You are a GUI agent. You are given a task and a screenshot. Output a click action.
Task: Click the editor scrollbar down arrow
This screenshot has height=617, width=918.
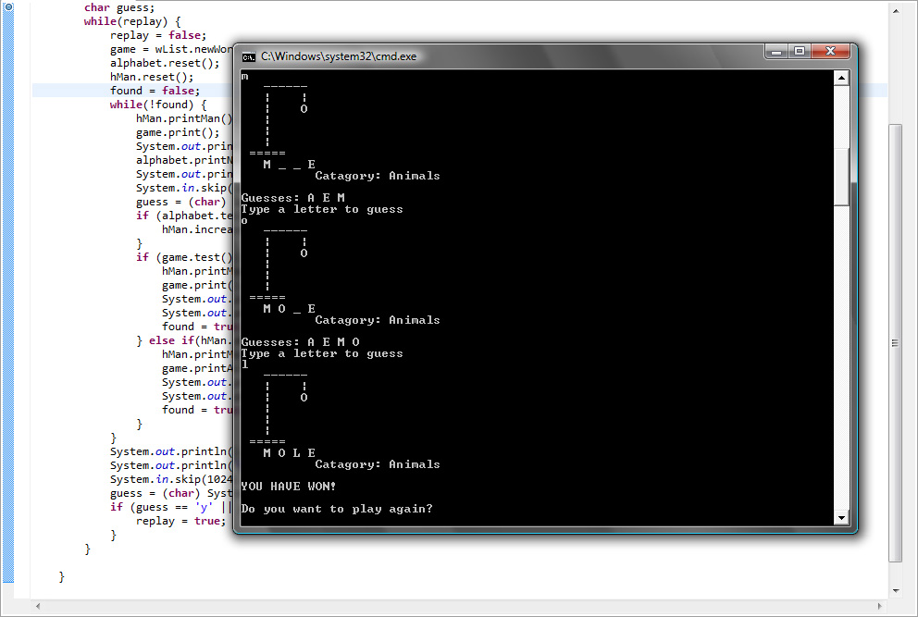point(896,591)
